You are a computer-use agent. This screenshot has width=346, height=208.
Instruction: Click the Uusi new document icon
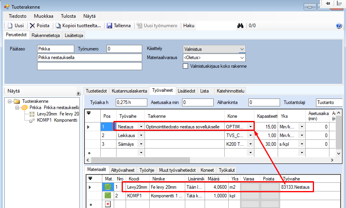pos(10,26)
